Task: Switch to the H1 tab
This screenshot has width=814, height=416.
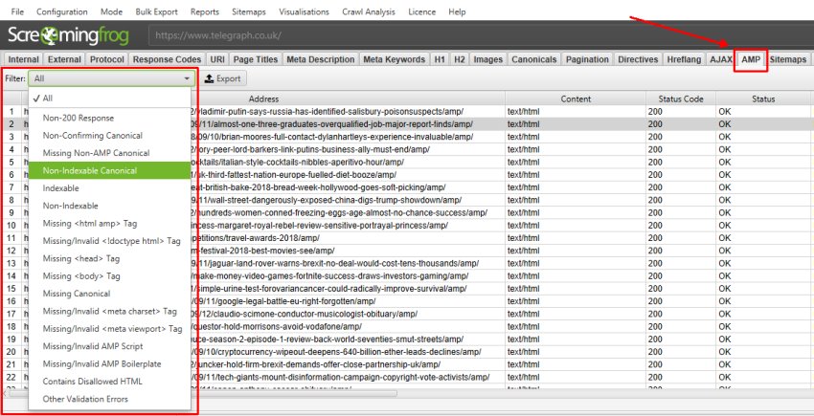Action: (x=440, y=59)
